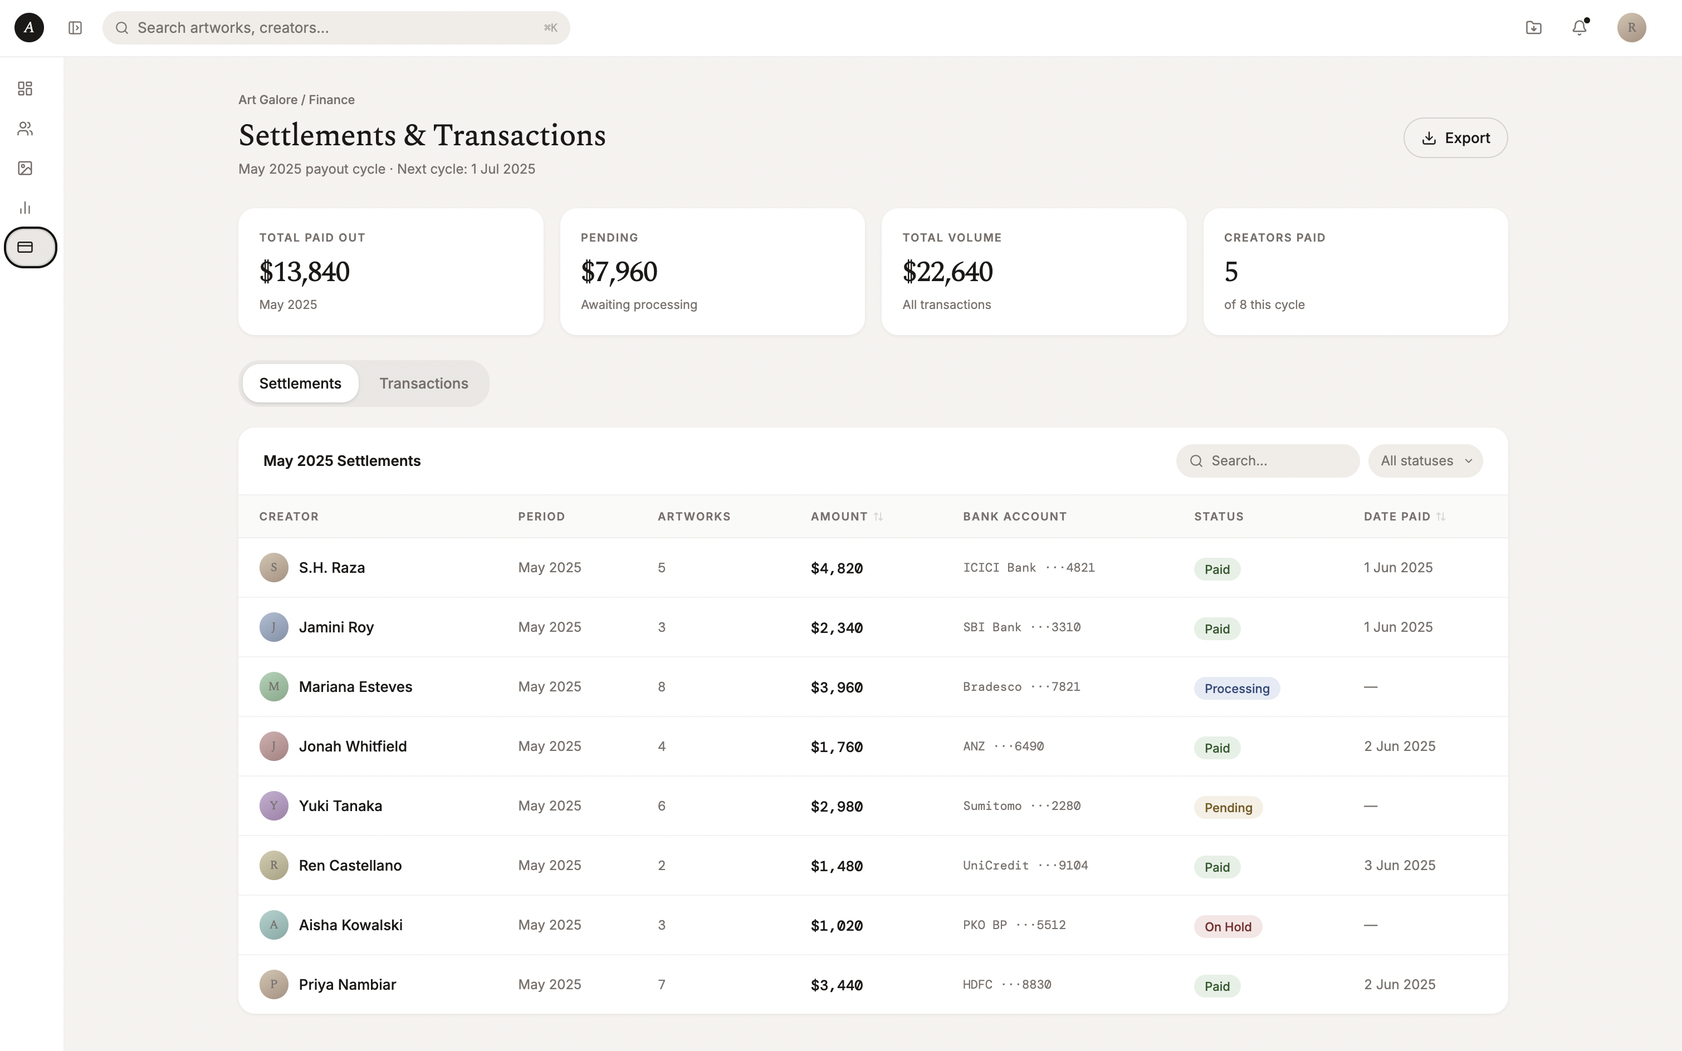Screen dimensions: 1682x1051
Task: Click PKO BP ···5512 account
Action: pos(1014,925)
